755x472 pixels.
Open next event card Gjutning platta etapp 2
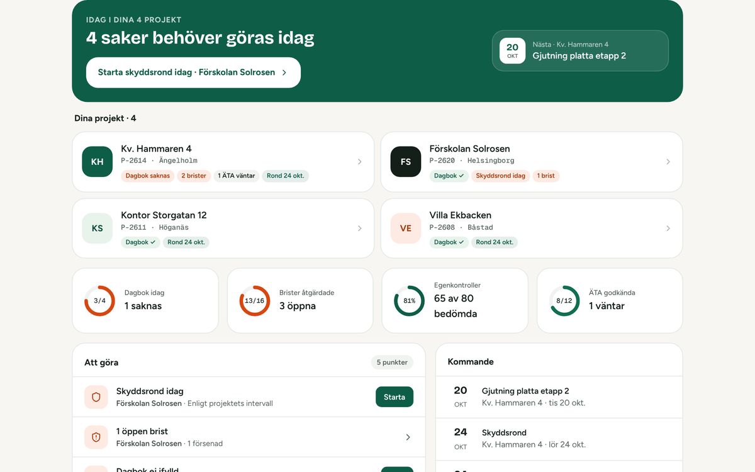[x=580, y=50]
